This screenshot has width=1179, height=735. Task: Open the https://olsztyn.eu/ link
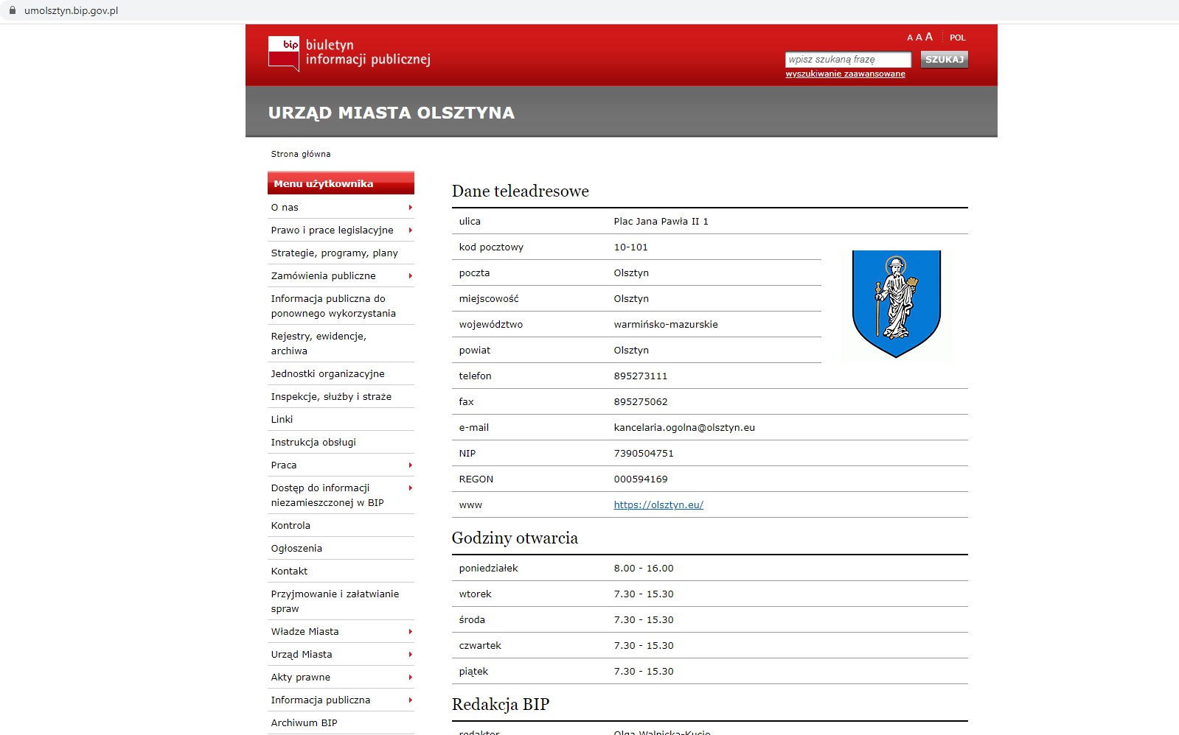coord(658,505)
